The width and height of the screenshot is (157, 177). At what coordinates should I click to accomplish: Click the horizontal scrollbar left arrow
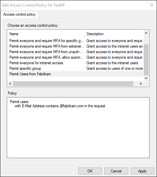coord(10,84)
